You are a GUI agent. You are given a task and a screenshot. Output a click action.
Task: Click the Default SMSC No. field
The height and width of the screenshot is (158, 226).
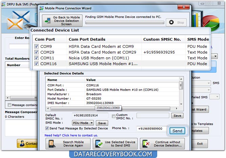(90, 115)
